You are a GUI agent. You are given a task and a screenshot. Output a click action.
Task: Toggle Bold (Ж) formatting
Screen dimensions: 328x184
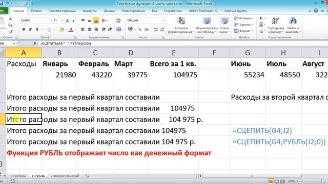coord(24,30)
